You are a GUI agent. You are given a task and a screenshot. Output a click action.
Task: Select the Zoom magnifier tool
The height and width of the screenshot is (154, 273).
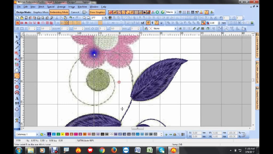[84, 18]
